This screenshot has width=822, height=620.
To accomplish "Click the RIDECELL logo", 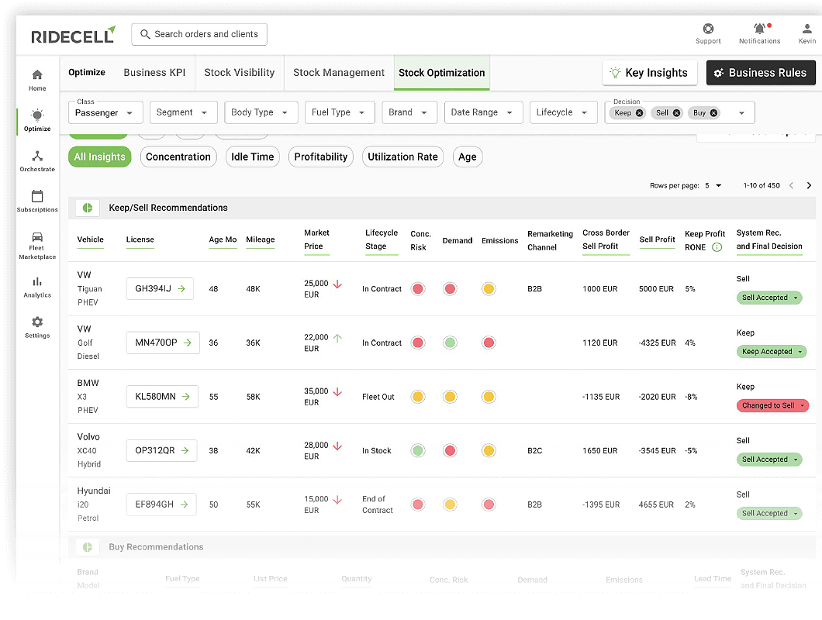I will click(74, 35).
